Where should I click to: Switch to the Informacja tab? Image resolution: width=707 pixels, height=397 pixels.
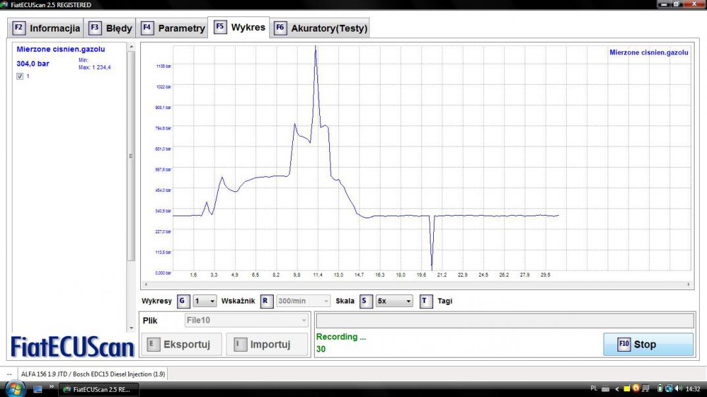(45, 28)
